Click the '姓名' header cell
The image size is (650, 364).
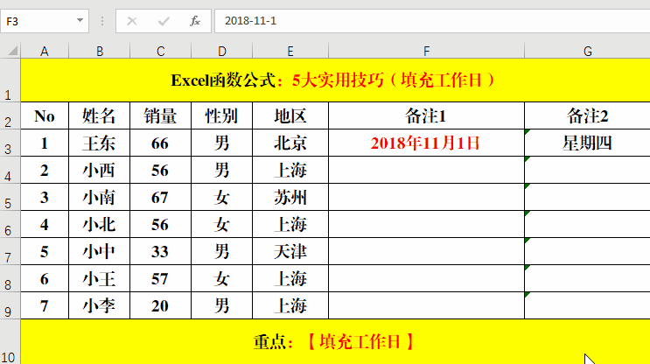click(100, 115)
